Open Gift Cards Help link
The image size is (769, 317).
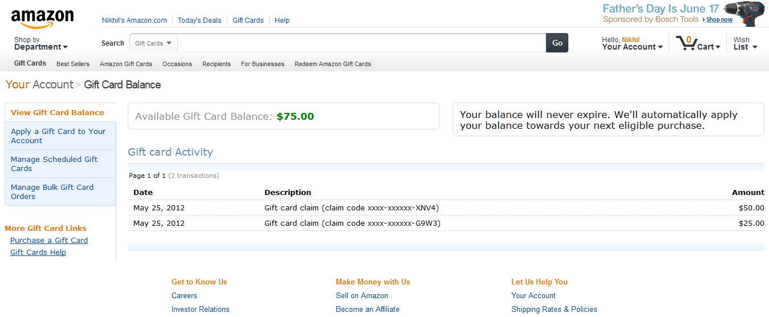pyautogui.click(x=38, y=253)
